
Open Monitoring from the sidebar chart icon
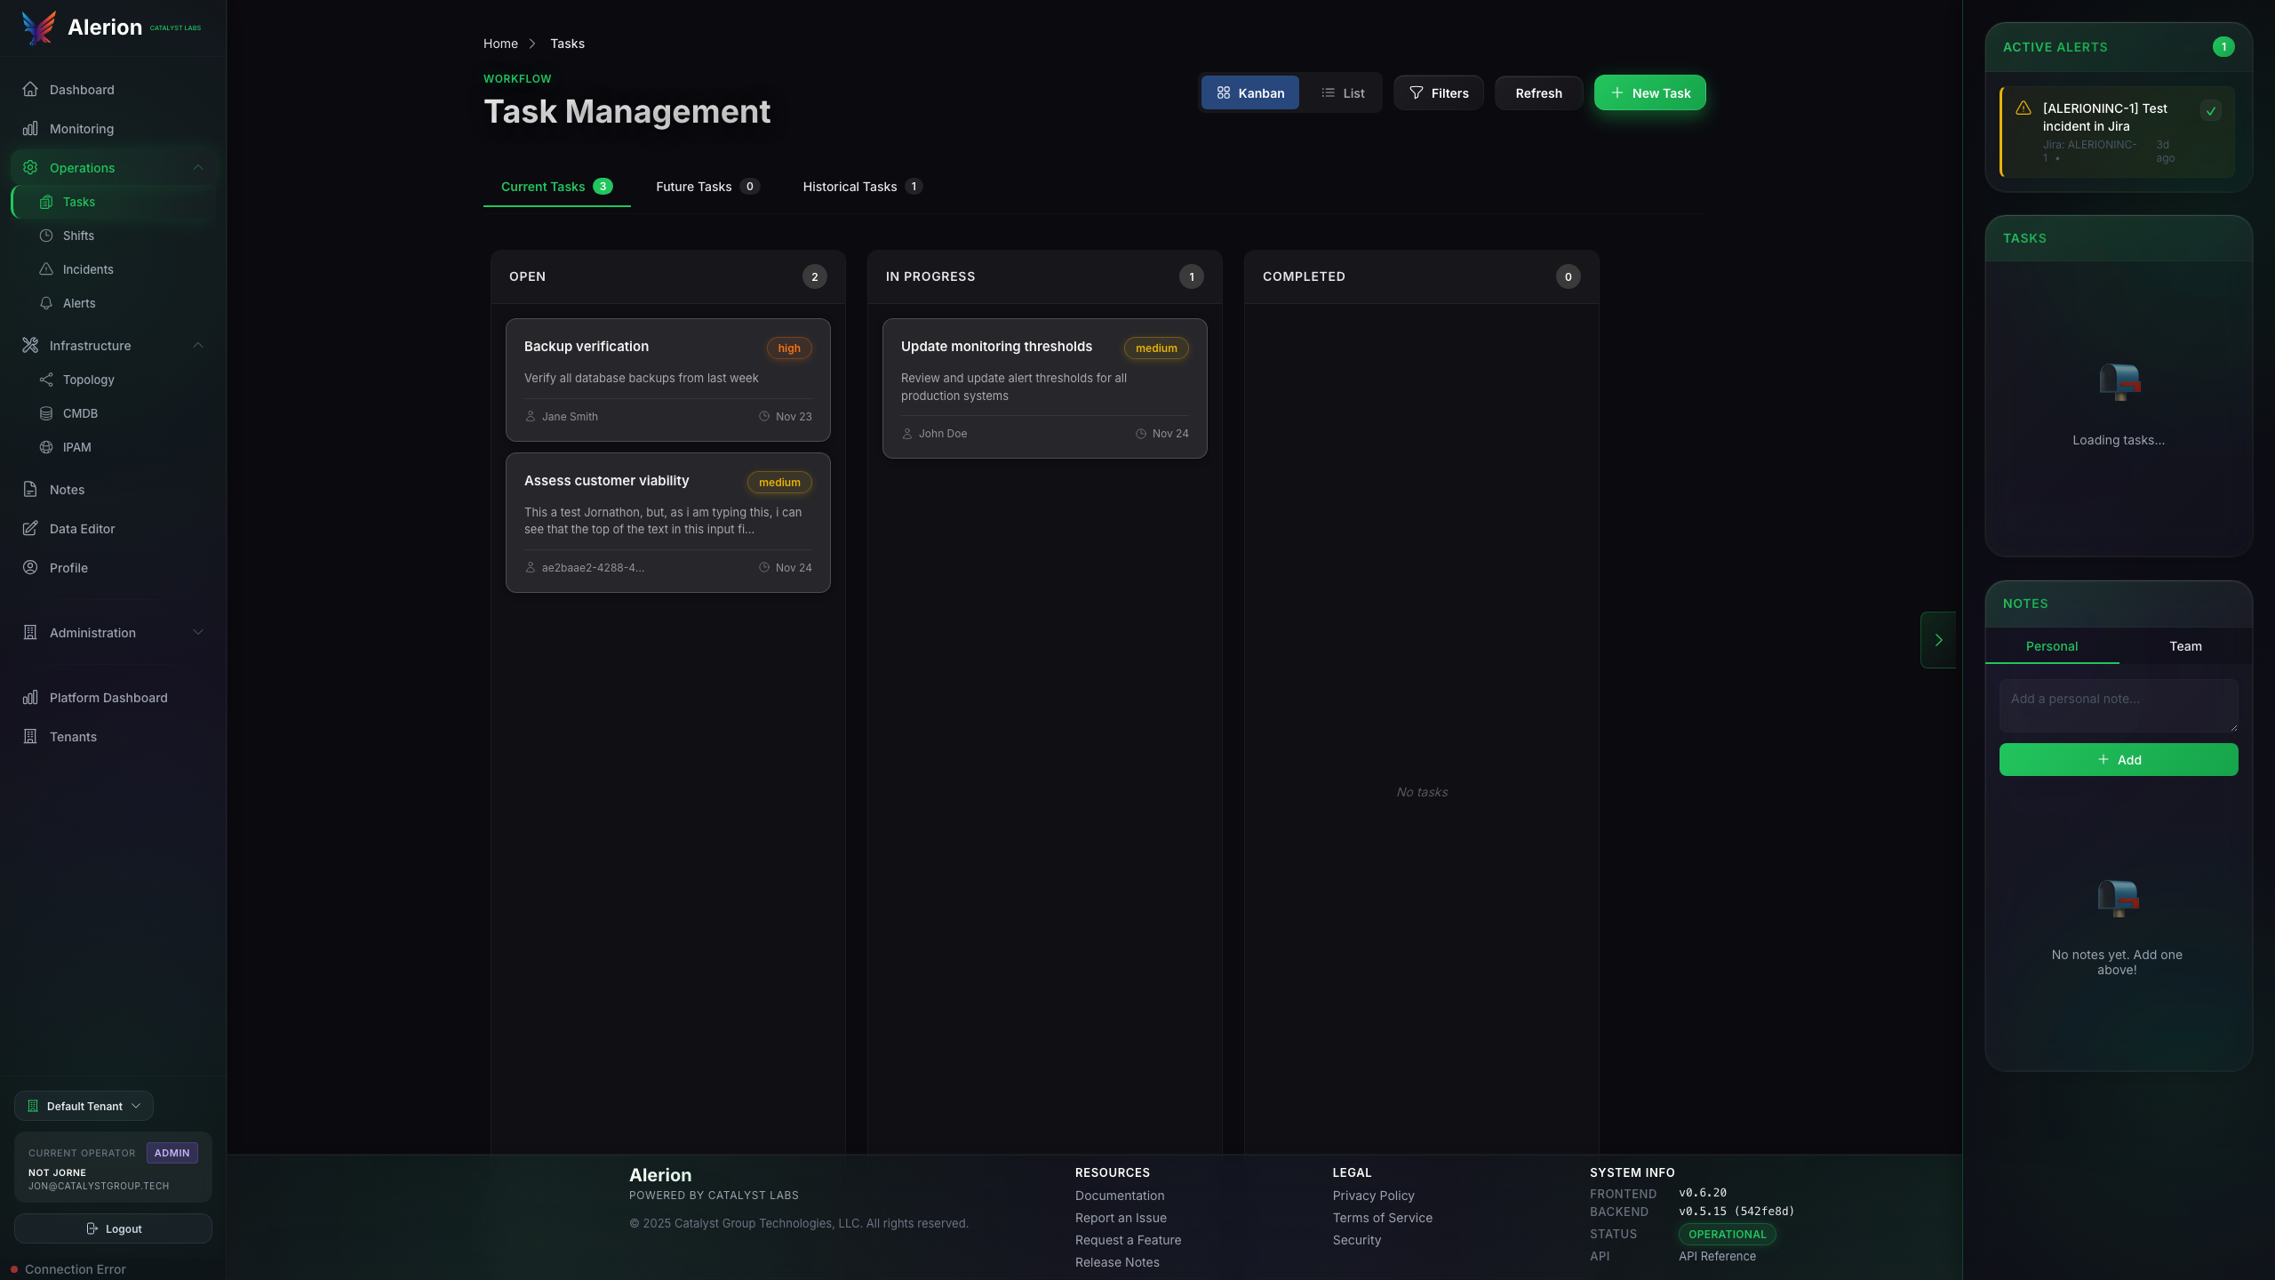coord(30,129)
